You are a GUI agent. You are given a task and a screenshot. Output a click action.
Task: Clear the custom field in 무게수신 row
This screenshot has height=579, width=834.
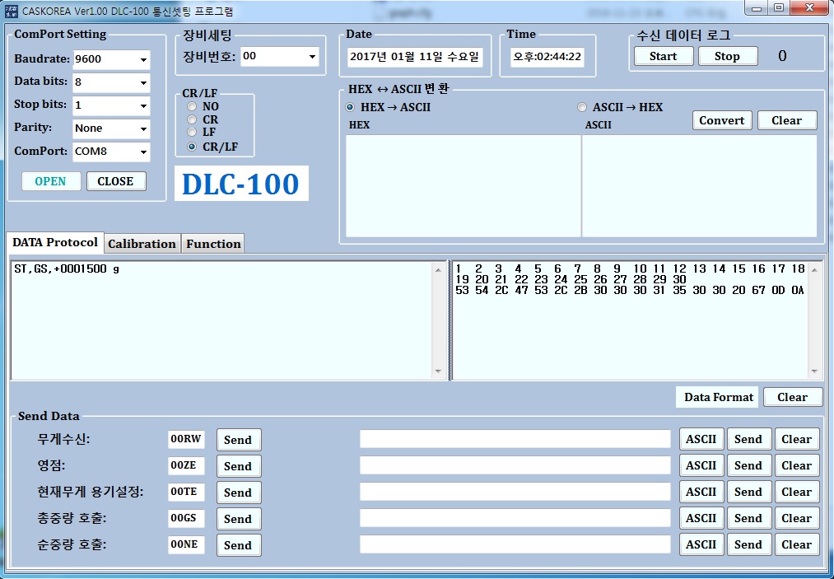pyautogui.click(x=797, y=439)
